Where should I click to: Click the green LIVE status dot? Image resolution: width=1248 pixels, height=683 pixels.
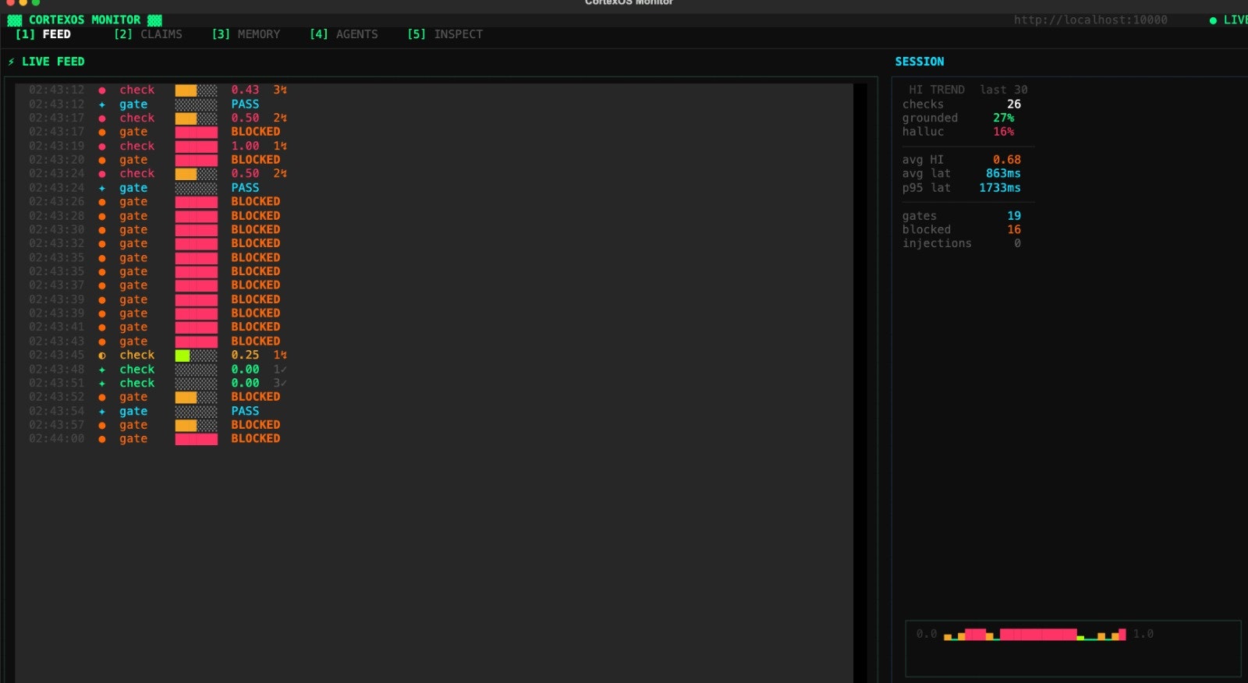point(1213,20)
